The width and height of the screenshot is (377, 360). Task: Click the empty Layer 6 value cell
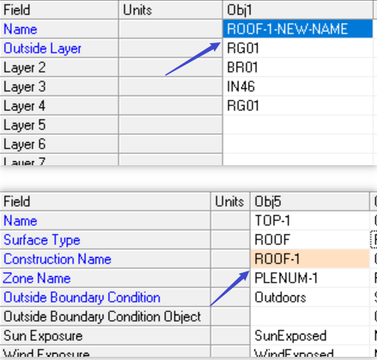tap(298, 144)
